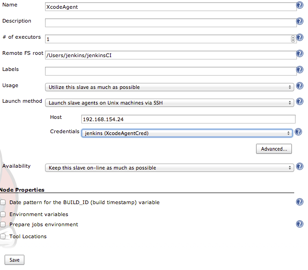308x270 pixels.
Task: Show help for the Description field
Action: coord(300,22)
